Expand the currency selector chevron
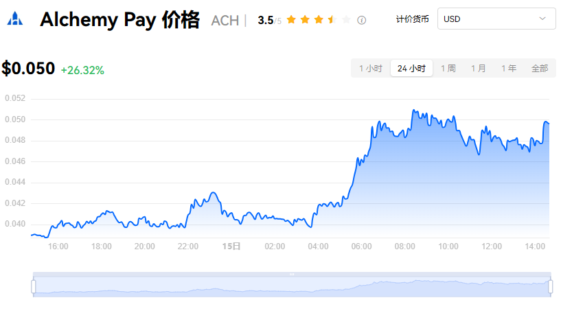Viewport: 561px width, 309px height. [x=542, y=19]
